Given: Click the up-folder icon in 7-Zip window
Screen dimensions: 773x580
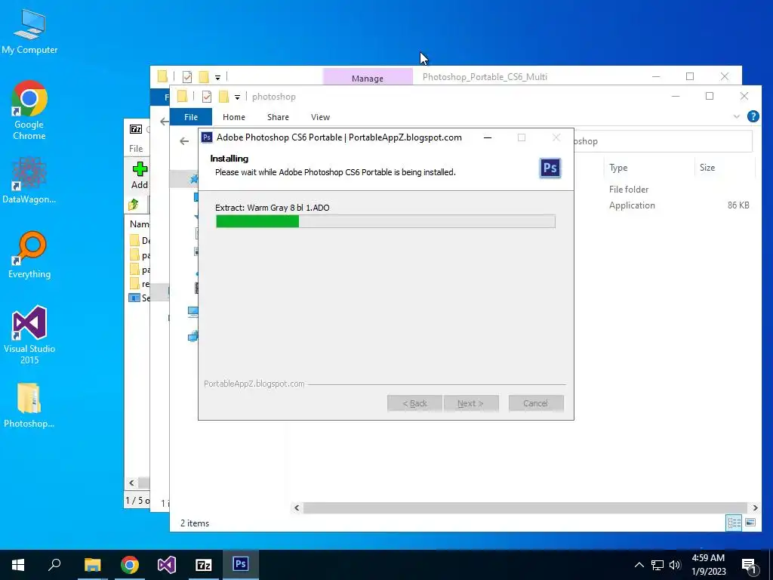Looking at the screenshot, I should (x=134, y=204).
